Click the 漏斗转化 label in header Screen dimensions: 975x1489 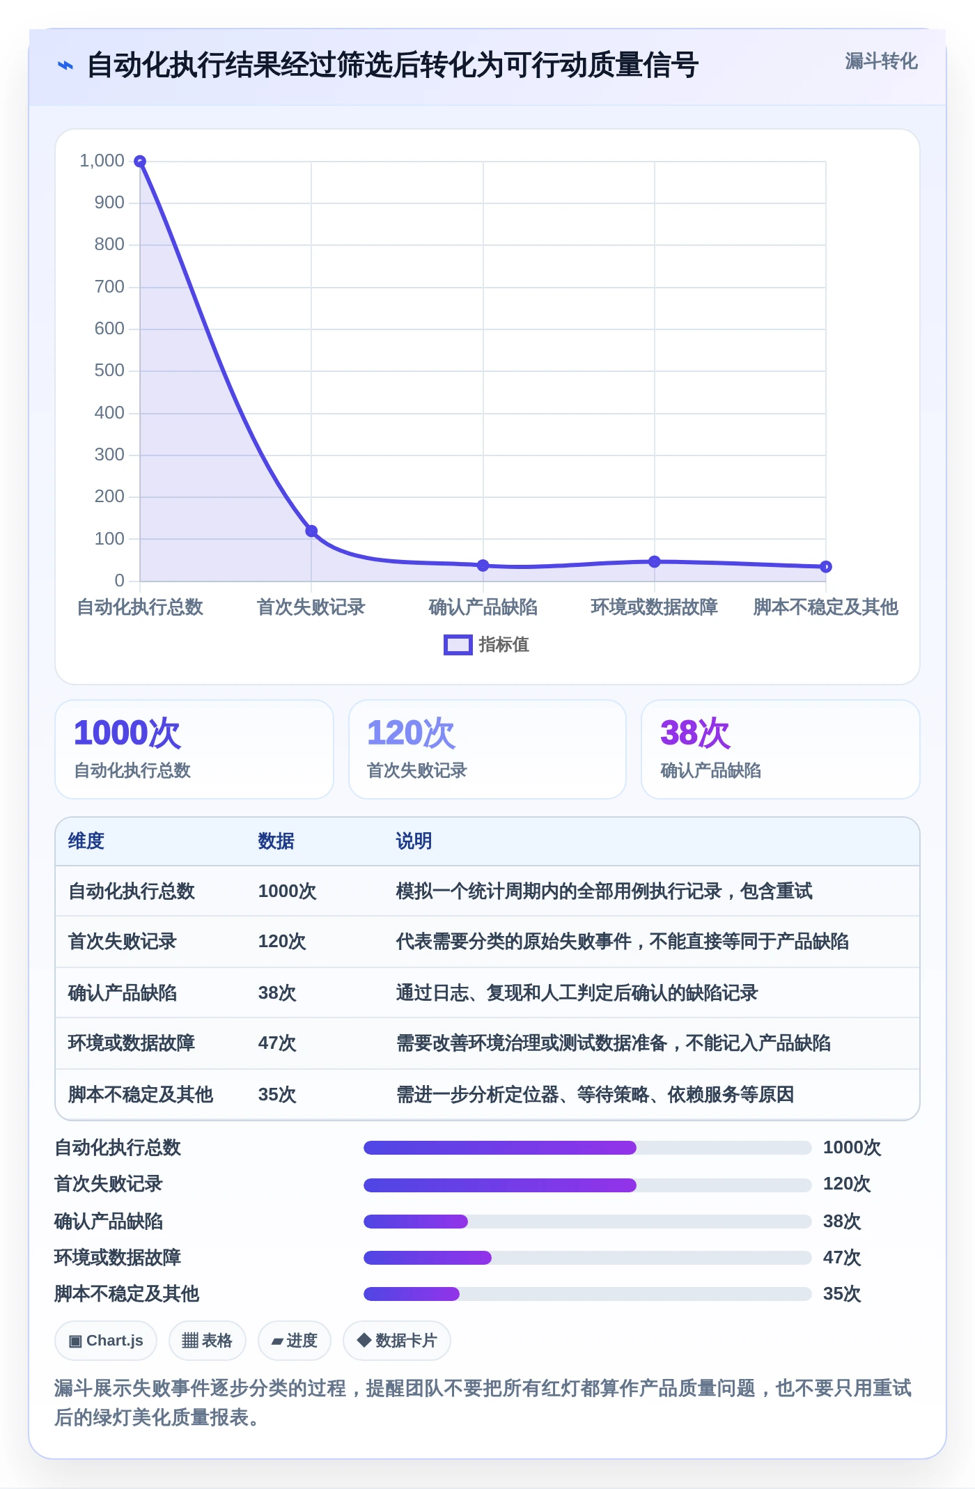tap(881, 61)
